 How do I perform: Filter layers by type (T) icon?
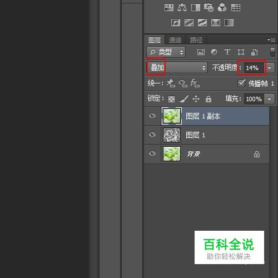tap(227, 52)
